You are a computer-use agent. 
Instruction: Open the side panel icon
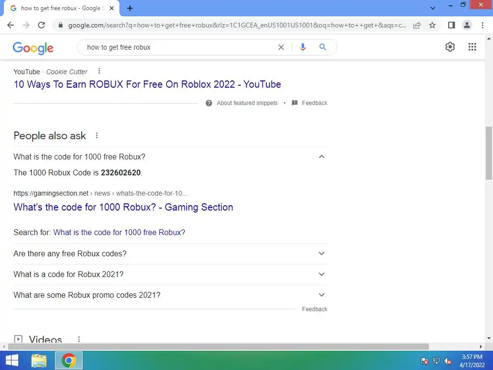pos(452,25)
